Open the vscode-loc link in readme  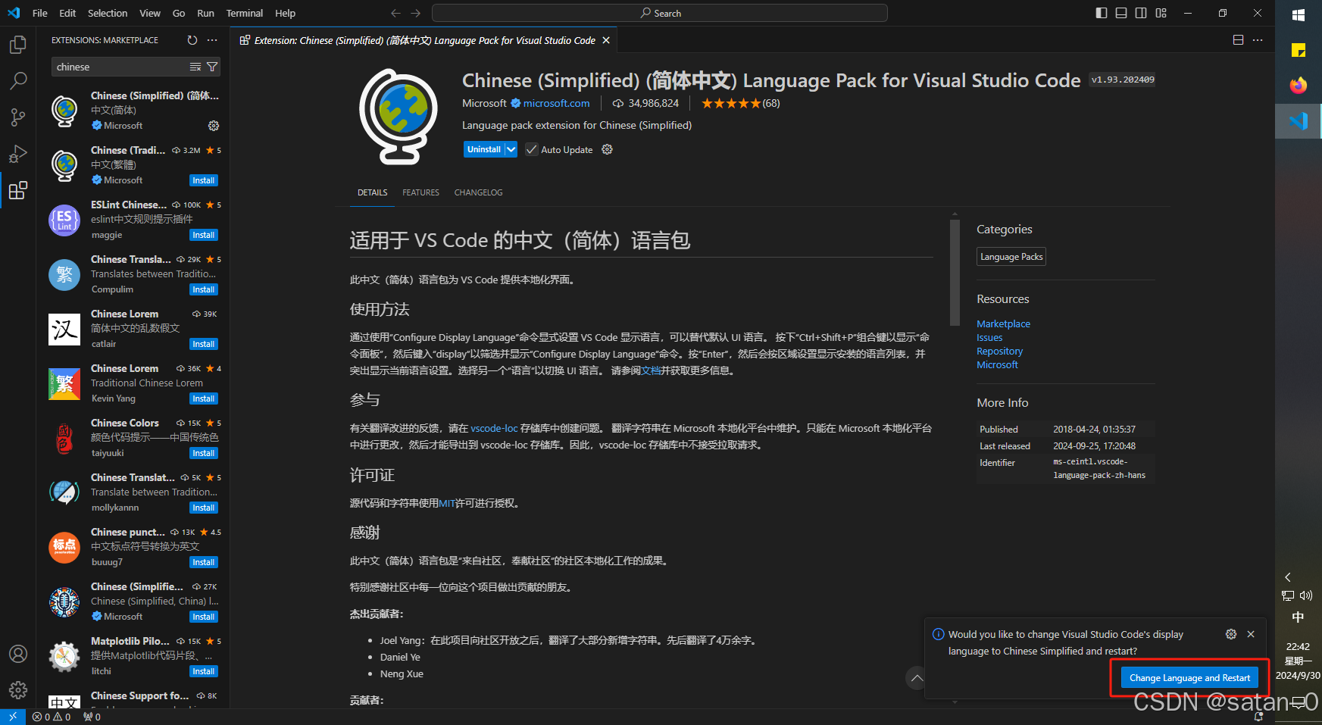[494, 428]
